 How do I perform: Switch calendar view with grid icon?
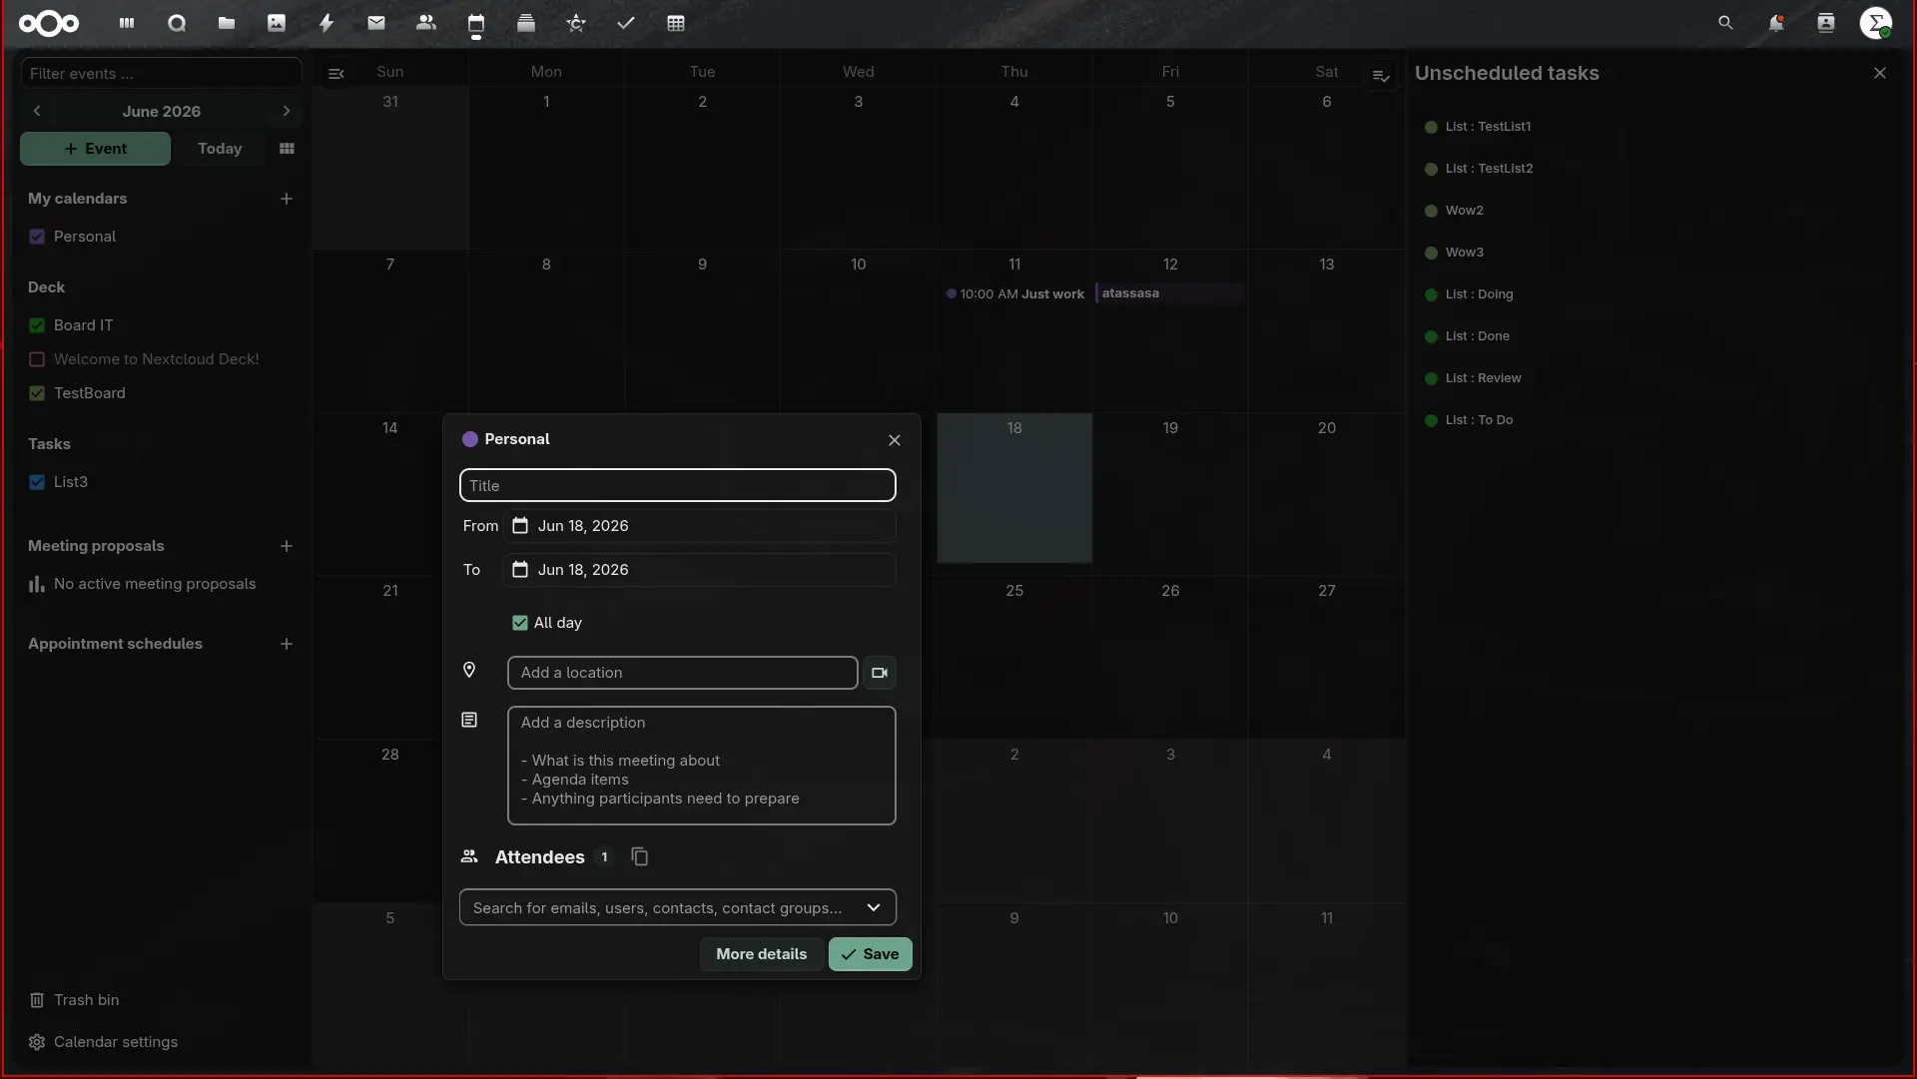[287, 149]
